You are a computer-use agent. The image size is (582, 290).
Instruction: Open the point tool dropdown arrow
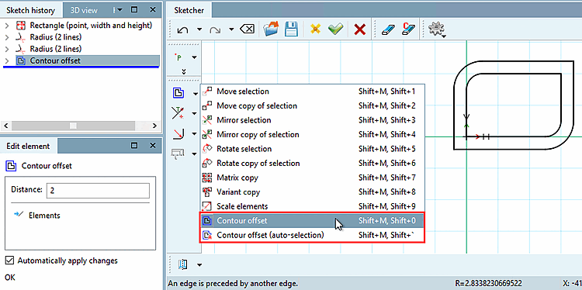pos(194,57)
